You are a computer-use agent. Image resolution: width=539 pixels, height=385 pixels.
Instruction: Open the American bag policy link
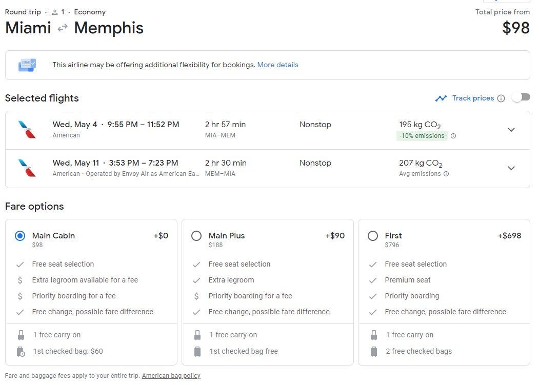171,376
